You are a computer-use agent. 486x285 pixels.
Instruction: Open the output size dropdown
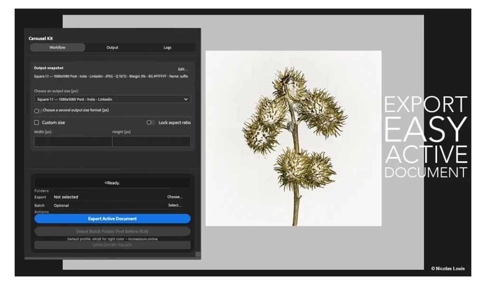(112, 99)
